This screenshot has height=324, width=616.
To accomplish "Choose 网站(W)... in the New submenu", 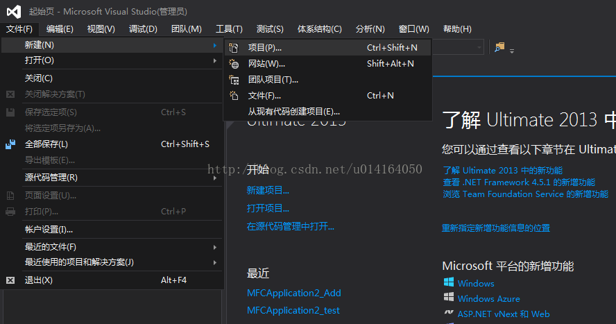I will click(x=328, y=64).
